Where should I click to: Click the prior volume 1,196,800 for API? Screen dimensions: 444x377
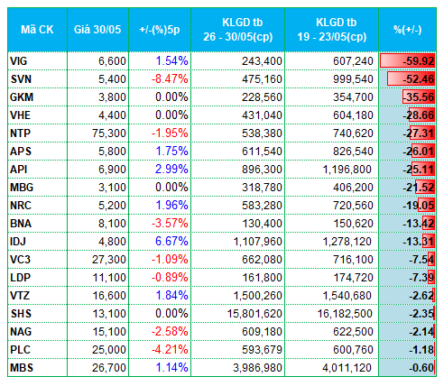point(347,170)
